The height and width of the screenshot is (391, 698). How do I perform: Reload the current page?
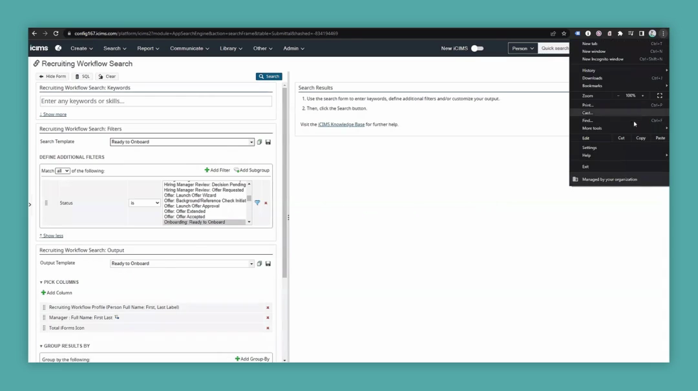click(56, 34)
